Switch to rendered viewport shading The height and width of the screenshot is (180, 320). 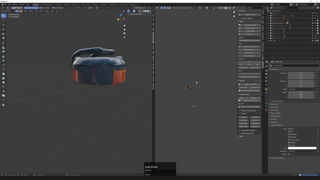pyautogui.click(x=150, y=11)
